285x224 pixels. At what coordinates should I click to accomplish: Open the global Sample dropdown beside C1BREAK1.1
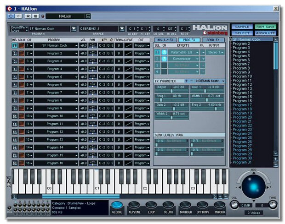(x=122, y=28)
